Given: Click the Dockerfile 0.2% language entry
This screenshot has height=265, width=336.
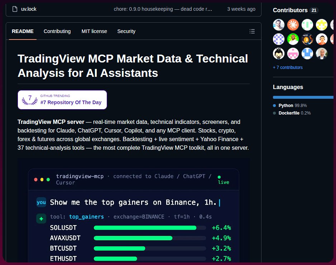Looking at the screenshot, I should pos(292,113).
